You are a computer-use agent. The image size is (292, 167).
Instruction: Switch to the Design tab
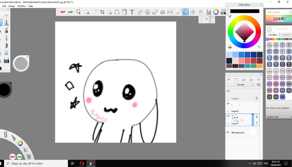click(x=286, y=35)
